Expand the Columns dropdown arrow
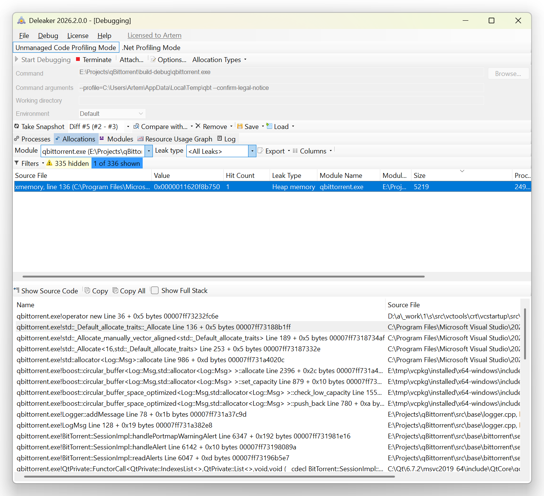Viewport: 544px width, 496px height. coord(331,151)
